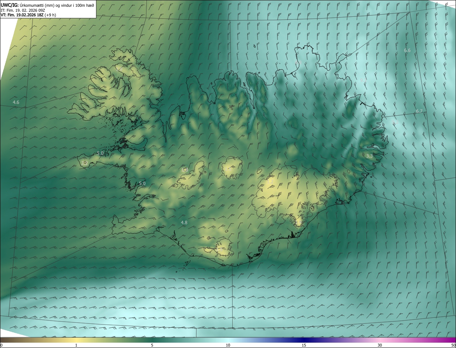Select the 4.8 value label on the map
The width and height of the screenshot is (456, 348).
tap(184, 222)
